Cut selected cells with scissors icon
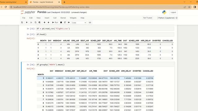Viewport: 198px width, 111px height. coord(31,23)
